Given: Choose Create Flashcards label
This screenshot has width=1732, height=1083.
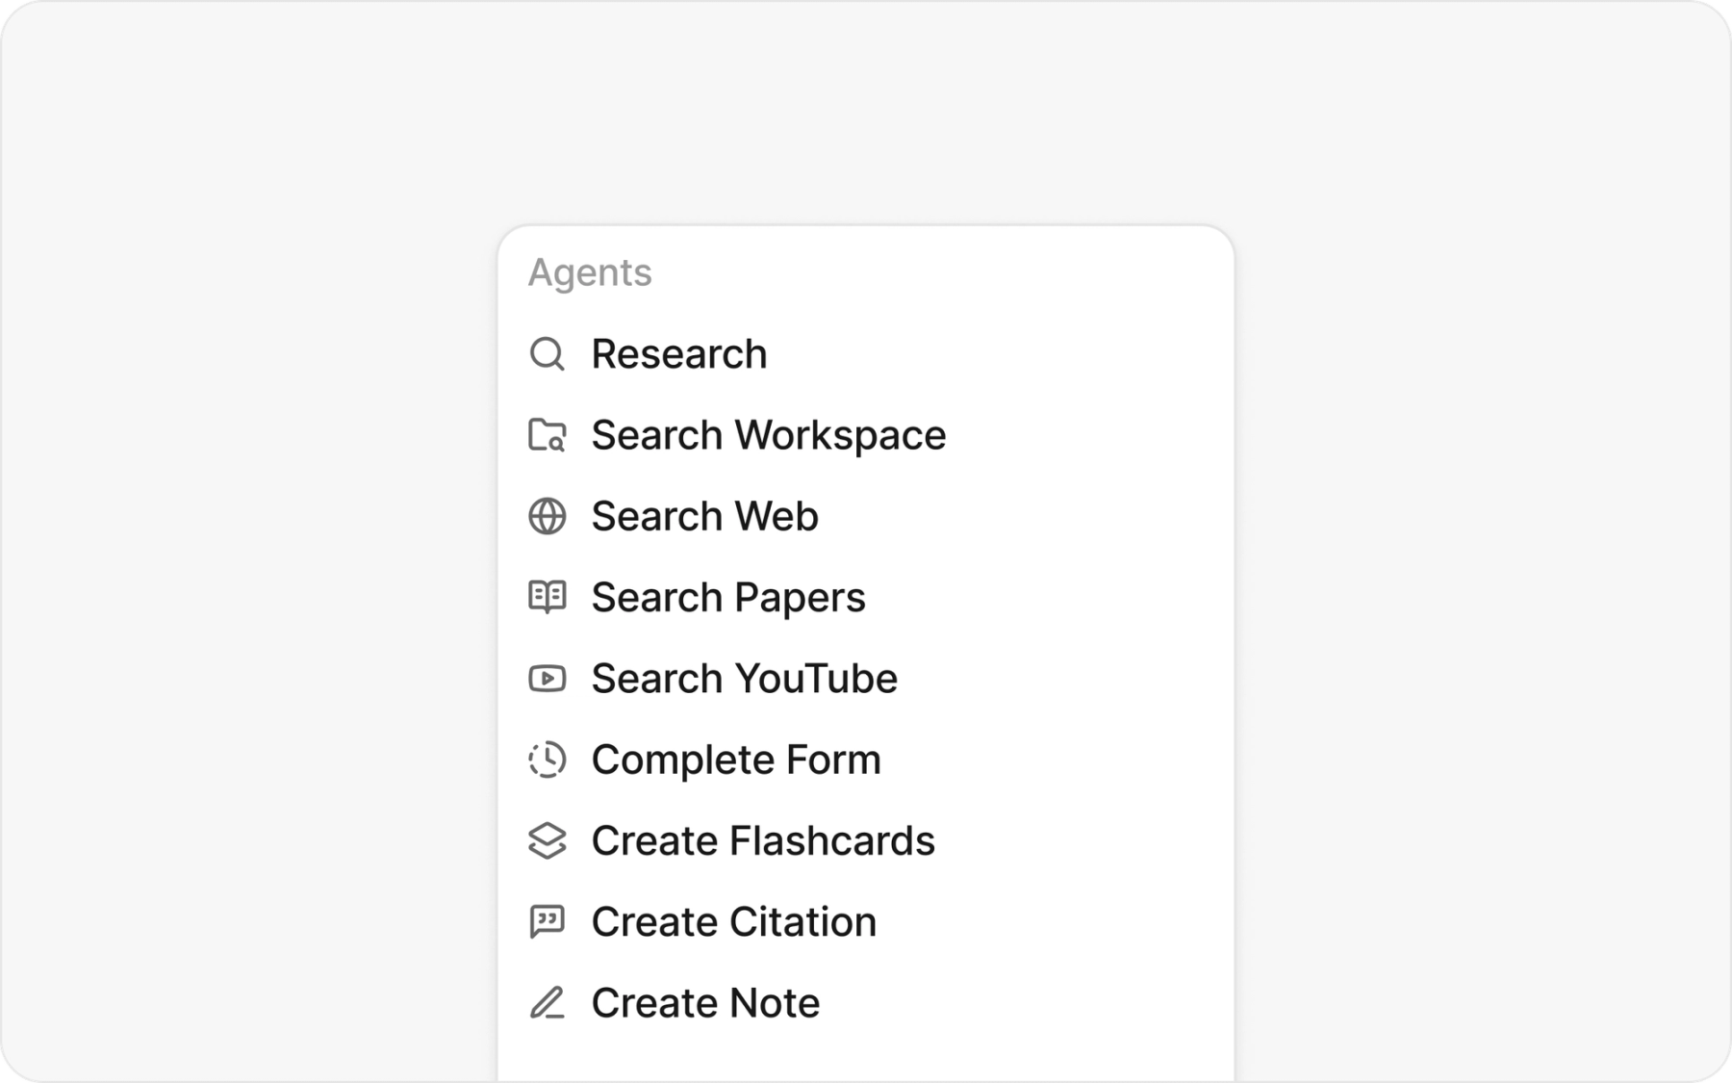Looking at the screenshot, I should click(x=762, y=840).
